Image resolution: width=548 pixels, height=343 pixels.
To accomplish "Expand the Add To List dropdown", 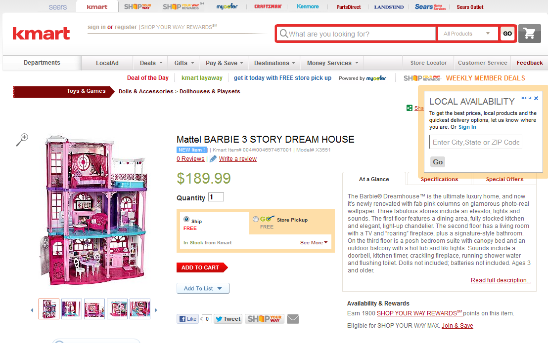I will pos(203,288).
